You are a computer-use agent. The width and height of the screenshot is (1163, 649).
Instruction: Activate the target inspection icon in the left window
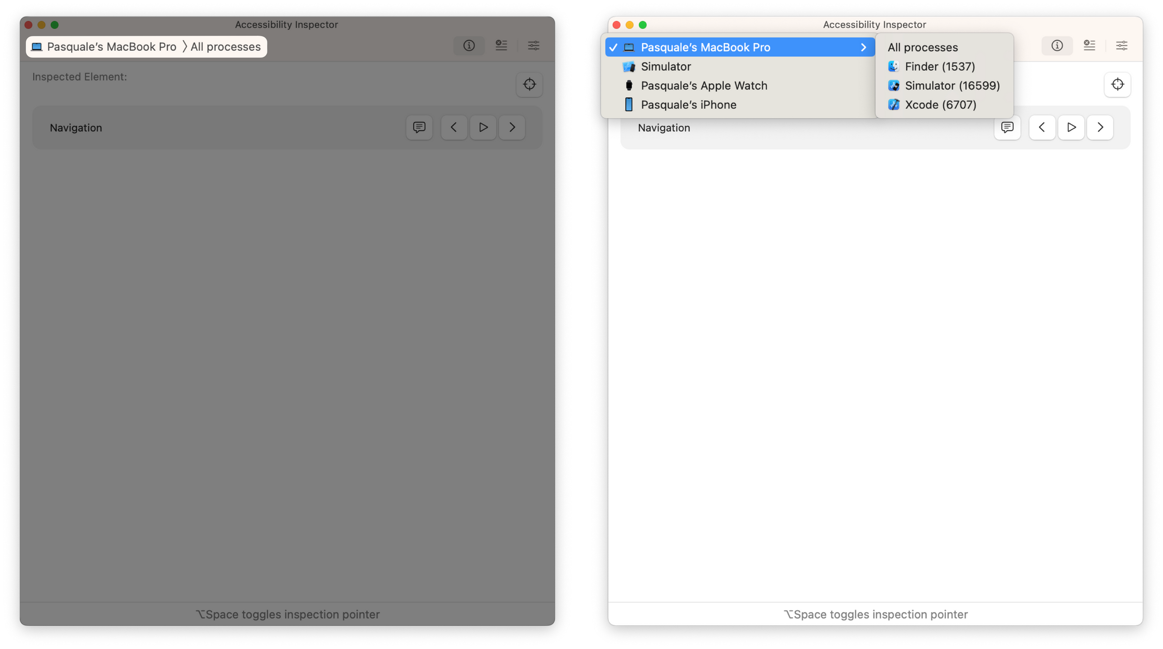[529, 84]
